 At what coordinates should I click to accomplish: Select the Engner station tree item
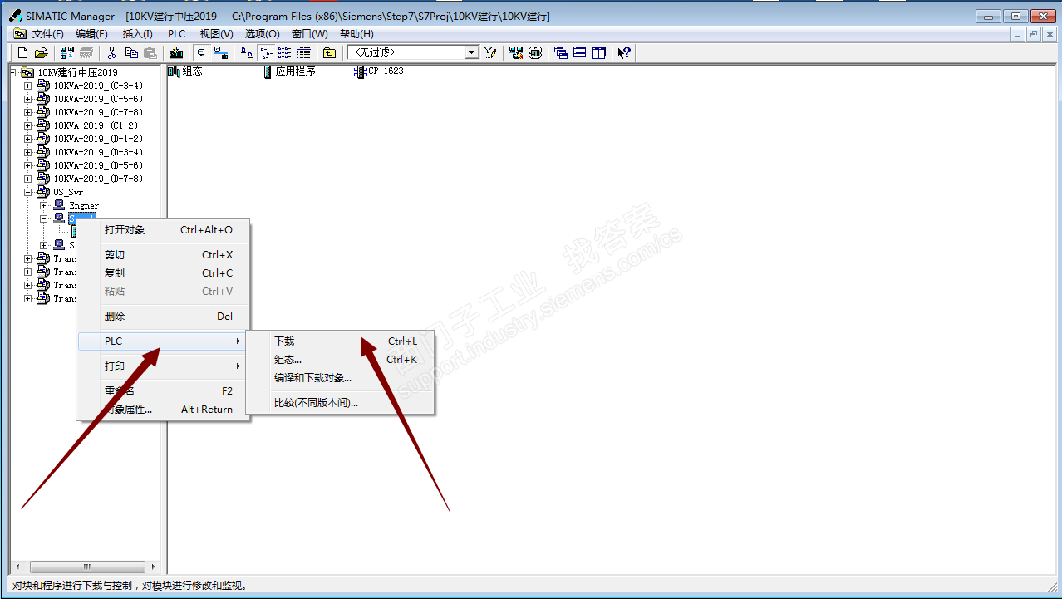pyautogui.click(x=84, y=205)
